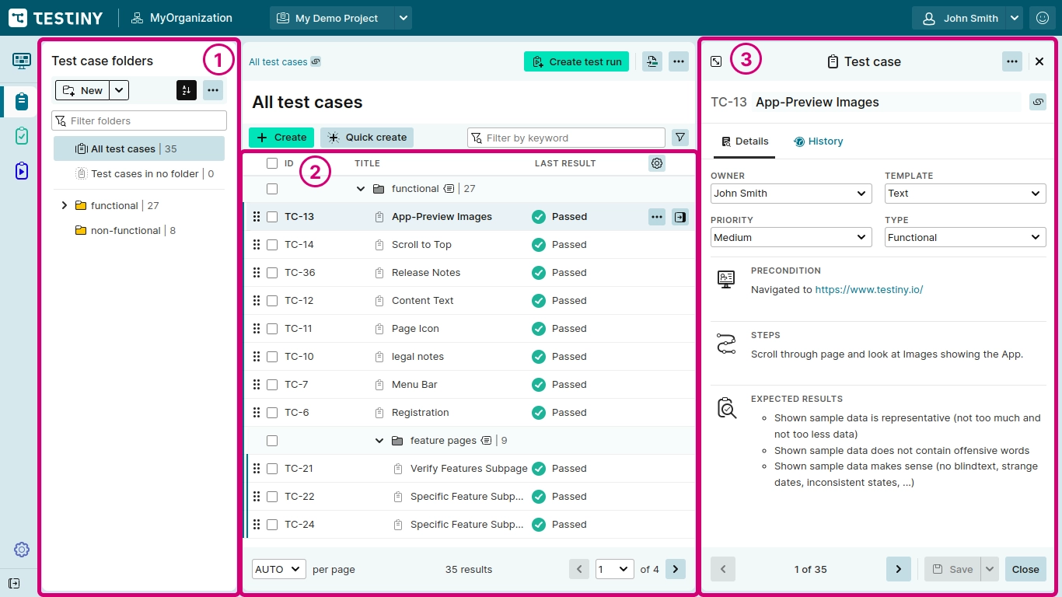Open the dashboard icon in left sidebar
Image resolution: width=1062 pixels, height=597 pixels.
(21, 61)
